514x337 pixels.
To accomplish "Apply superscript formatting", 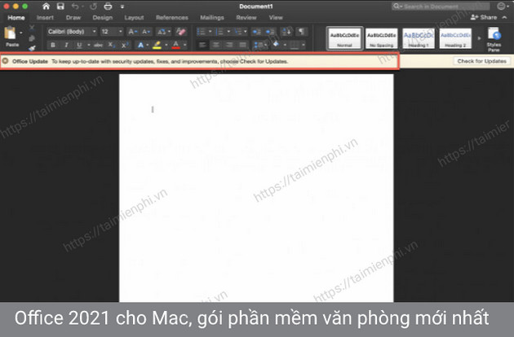I will pyautogui.click(x=125, y=45).
